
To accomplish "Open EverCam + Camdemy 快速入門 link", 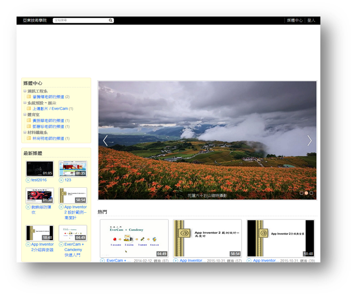I will point(74,250).
